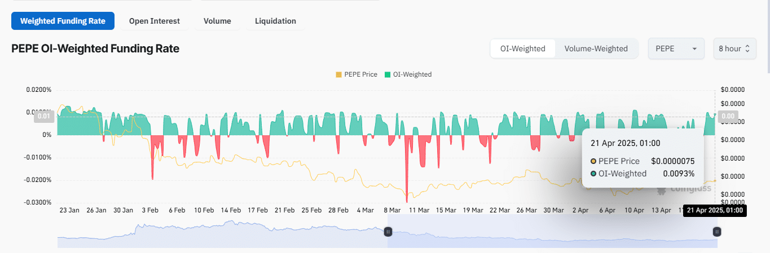Click the 0.01 left axis marker badge
This screenshot has width=770, height=253.
pos(44,117)
